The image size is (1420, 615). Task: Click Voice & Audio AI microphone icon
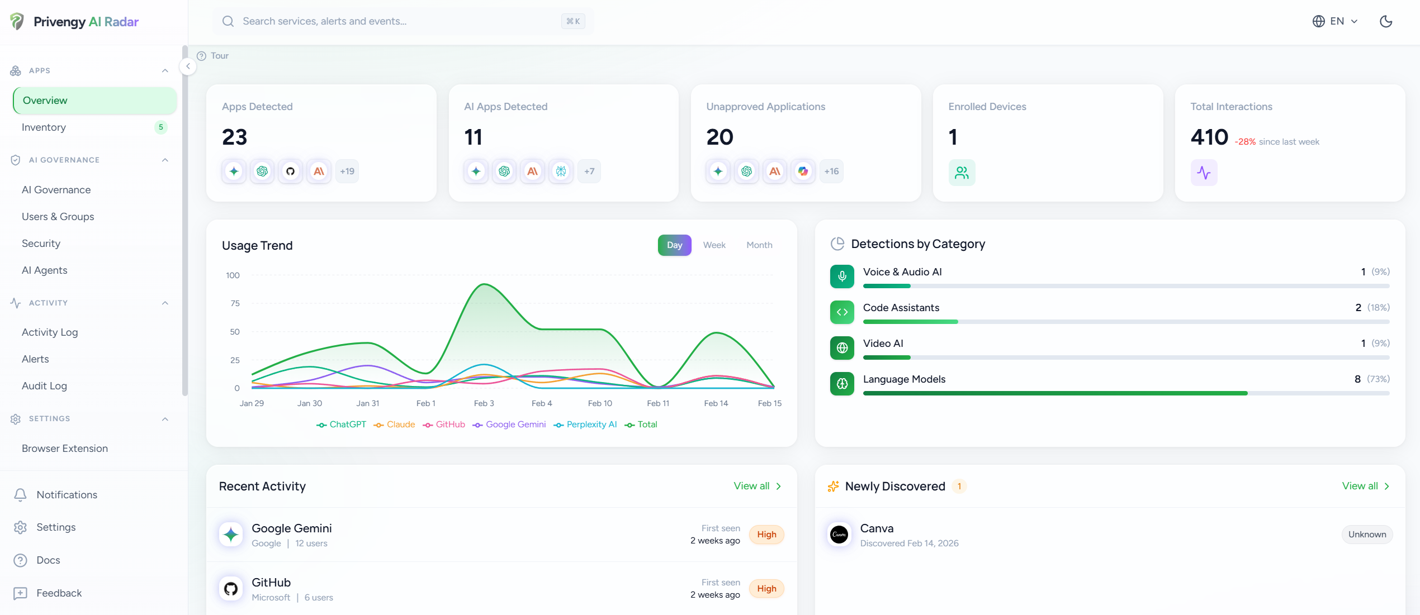[x=842, y=276]
